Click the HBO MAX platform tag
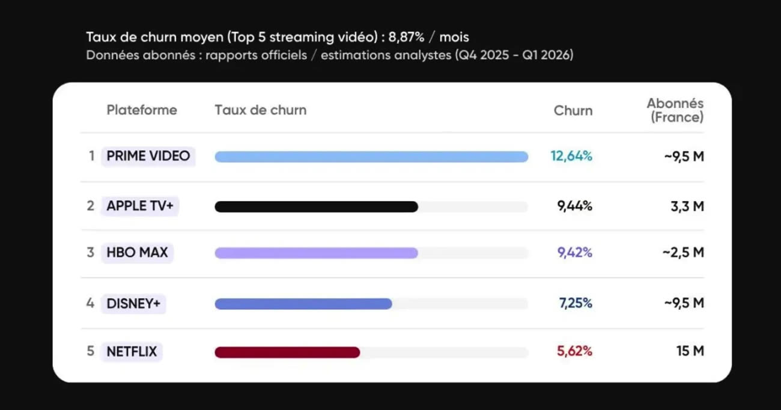 [x=137, y=253]
